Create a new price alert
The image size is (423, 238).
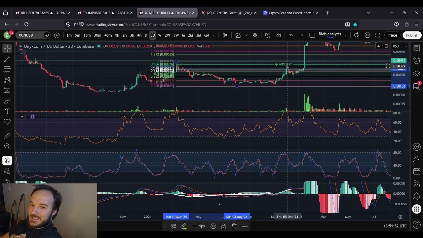(x=268, y=35)
